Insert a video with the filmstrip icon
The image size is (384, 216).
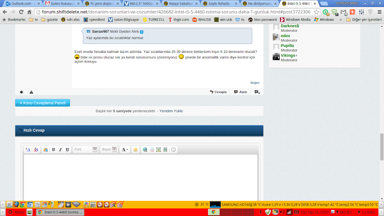pyautogui.click(x=165, y=150)
